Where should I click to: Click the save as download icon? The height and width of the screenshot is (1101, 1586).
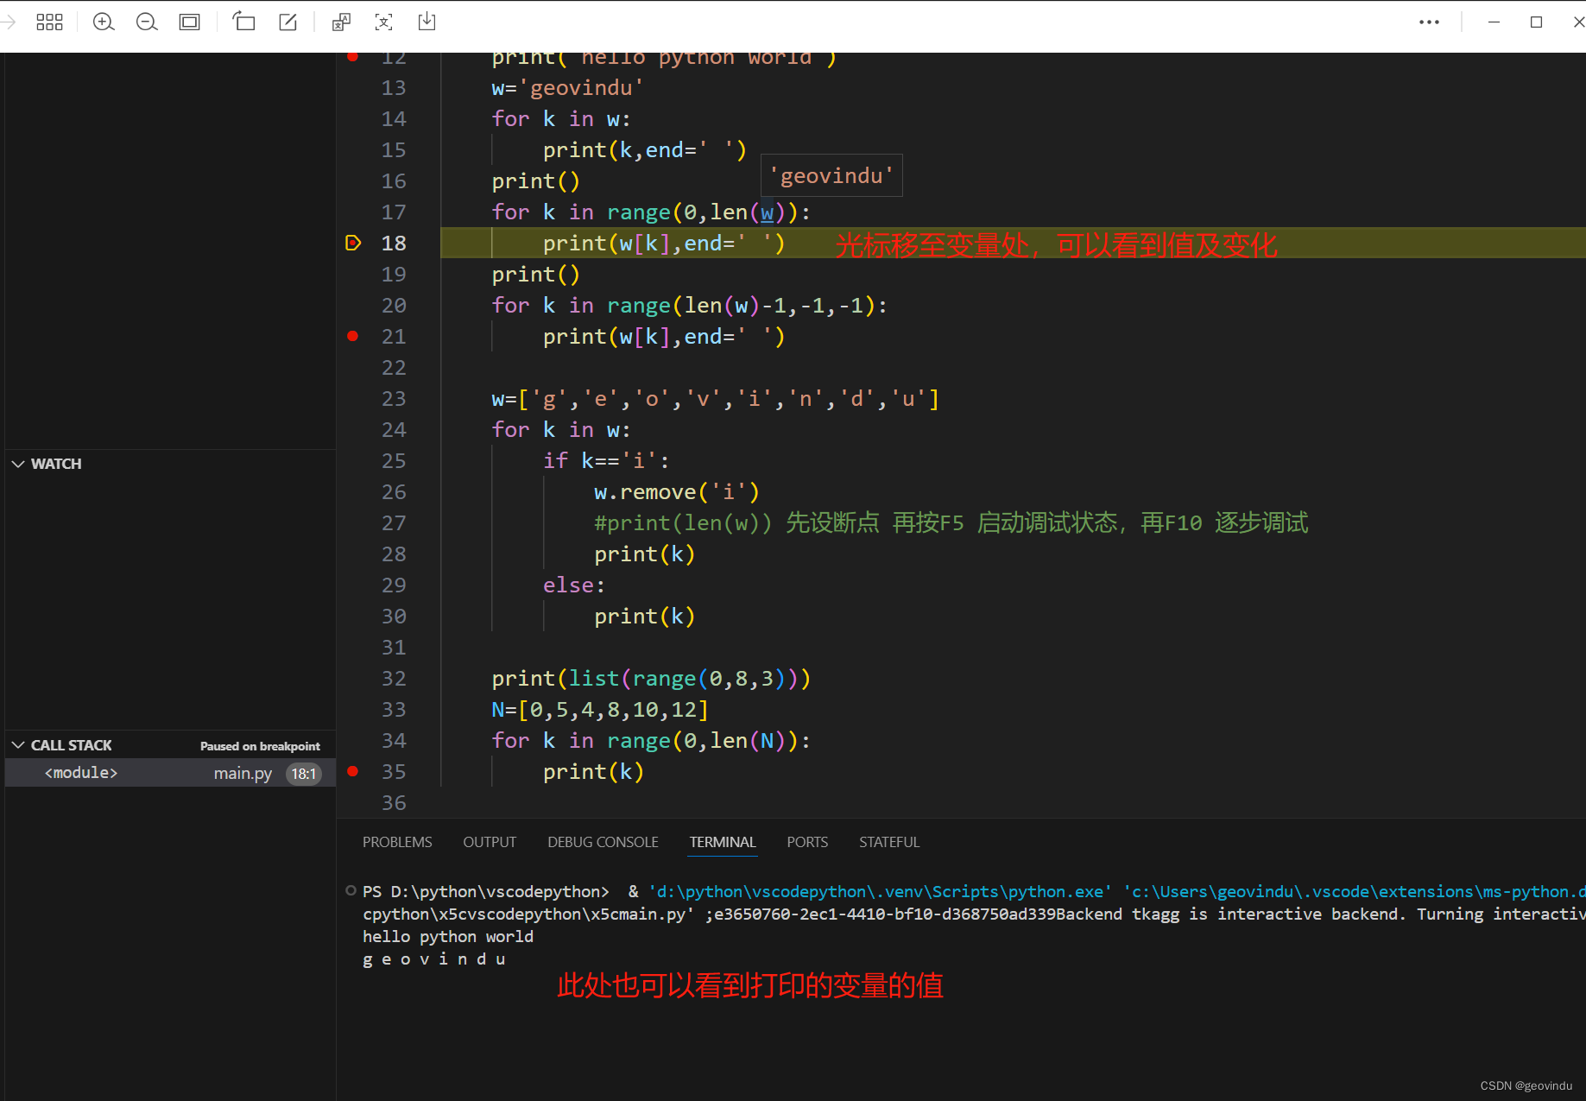427,22
